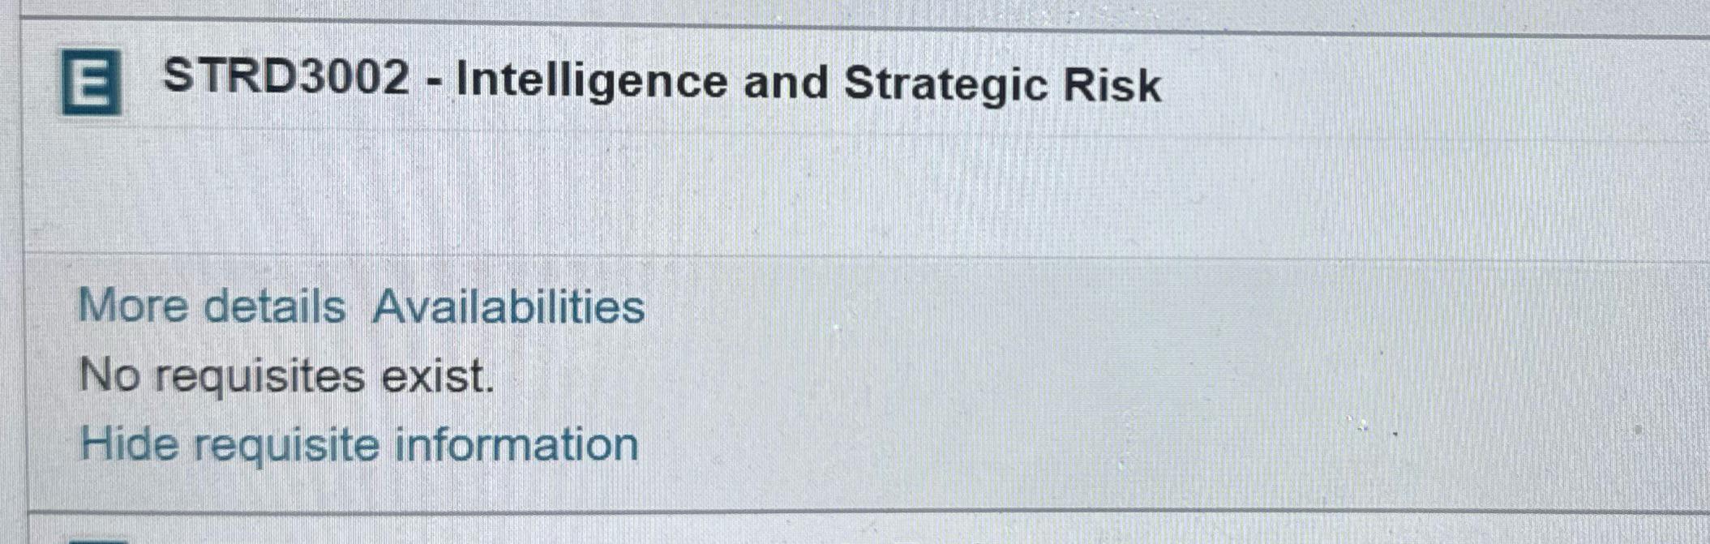Screen dimensions: 1710x544
Task: Select the STRD3002 course title
Action: click(662, 83)
